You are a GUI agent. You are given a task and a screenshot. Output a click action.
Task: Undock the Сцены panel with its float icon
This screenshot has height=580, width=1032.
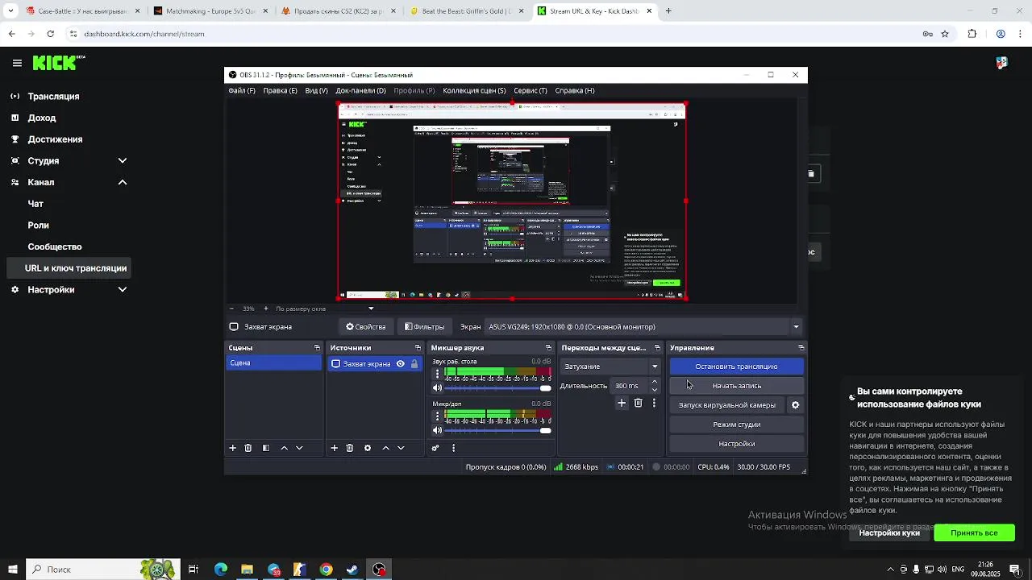click(317, 348)
